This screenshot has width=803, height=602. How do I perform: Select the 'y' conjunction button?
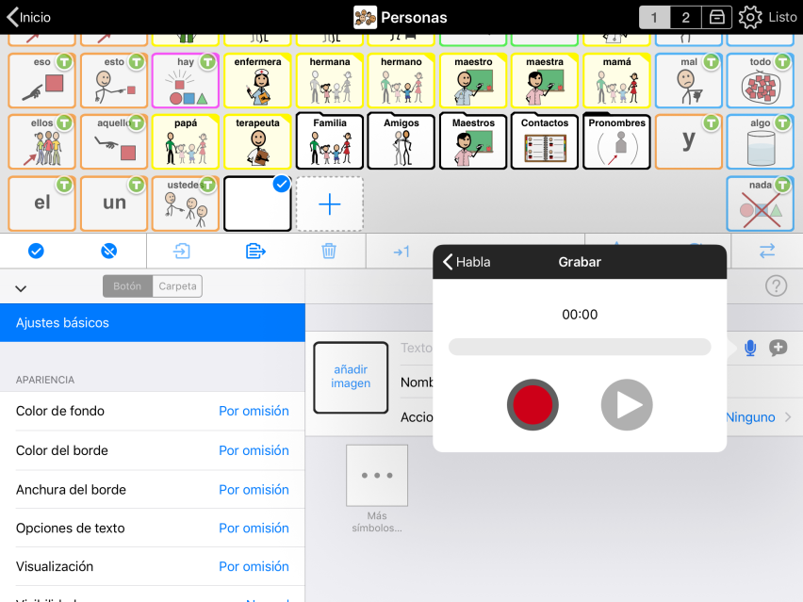click(x=688, y=142)
